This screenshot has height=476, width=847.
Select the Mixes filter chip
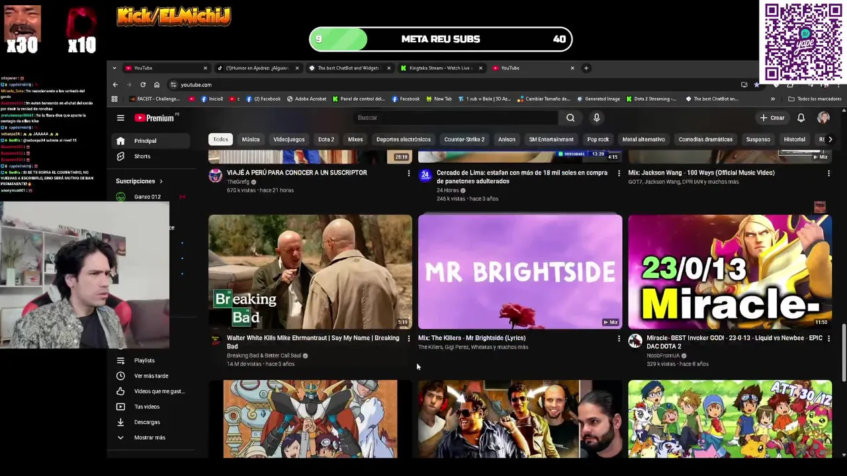(355, 139)
